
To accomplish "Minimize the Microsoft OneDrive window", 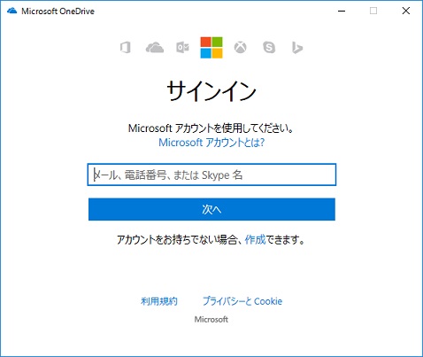I will pos(342,12).
